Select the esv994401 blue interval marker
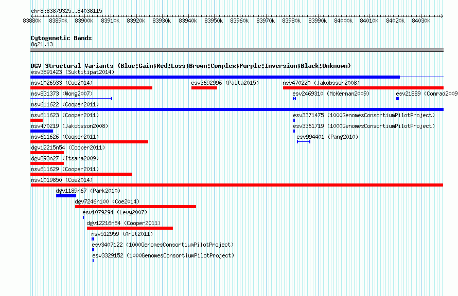 304,142
